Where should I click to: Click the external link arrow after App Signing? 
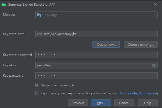157,94
